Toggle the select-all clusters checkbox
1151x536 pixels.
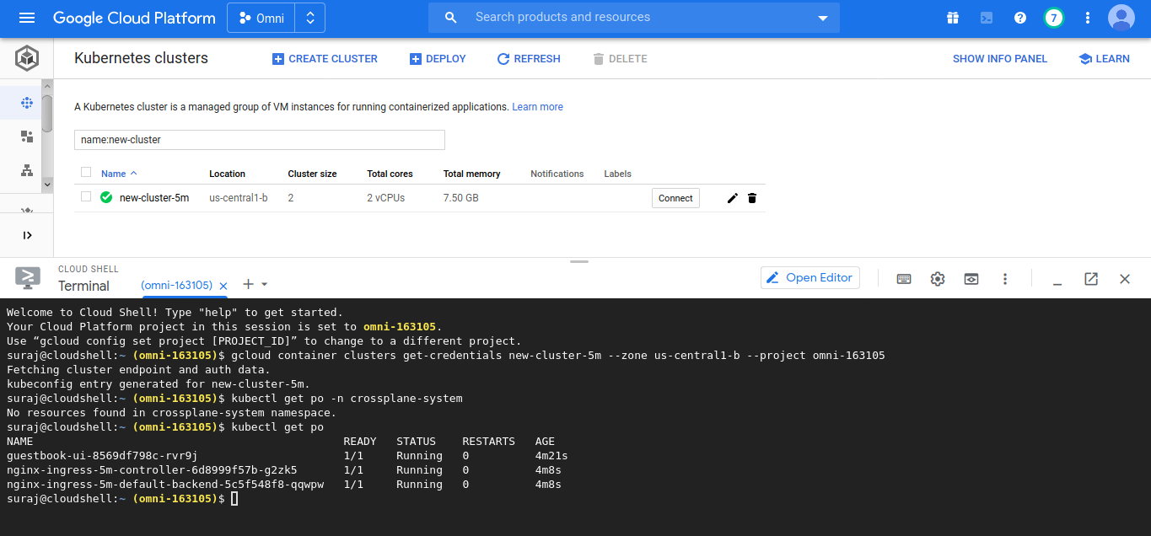[86, 173]
